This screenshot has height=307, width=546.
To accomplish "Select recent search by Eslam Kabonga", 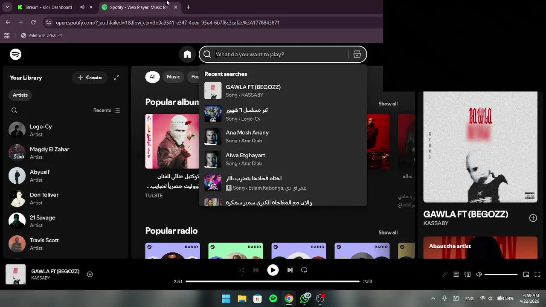I will pos(283,182).
